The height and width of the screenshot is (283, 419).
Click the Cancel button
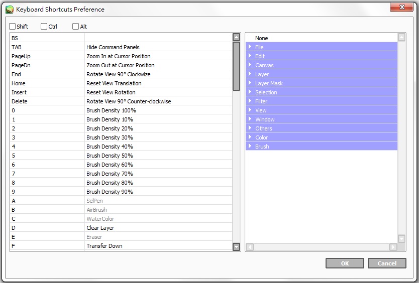tap(387, 263)
